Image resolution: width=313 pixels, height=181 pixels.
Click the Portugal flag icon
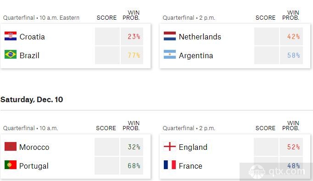coord(11,165)
